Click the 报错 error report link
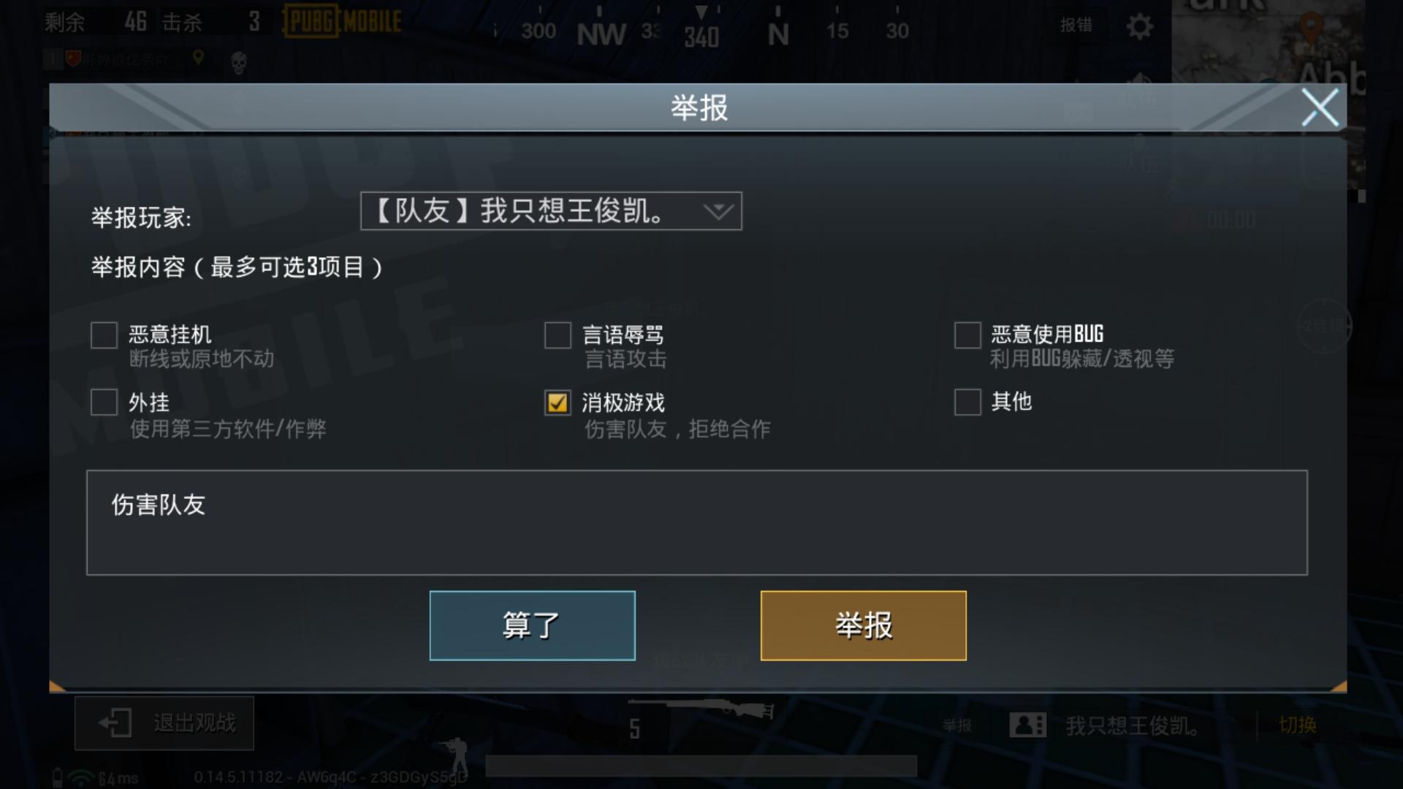1403x789 pixels. [x=1076, y=25]
